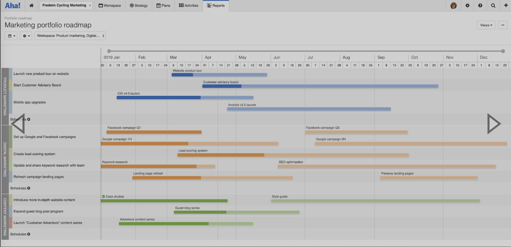Click the Case studies completed checkmark

tap(103, 196)
